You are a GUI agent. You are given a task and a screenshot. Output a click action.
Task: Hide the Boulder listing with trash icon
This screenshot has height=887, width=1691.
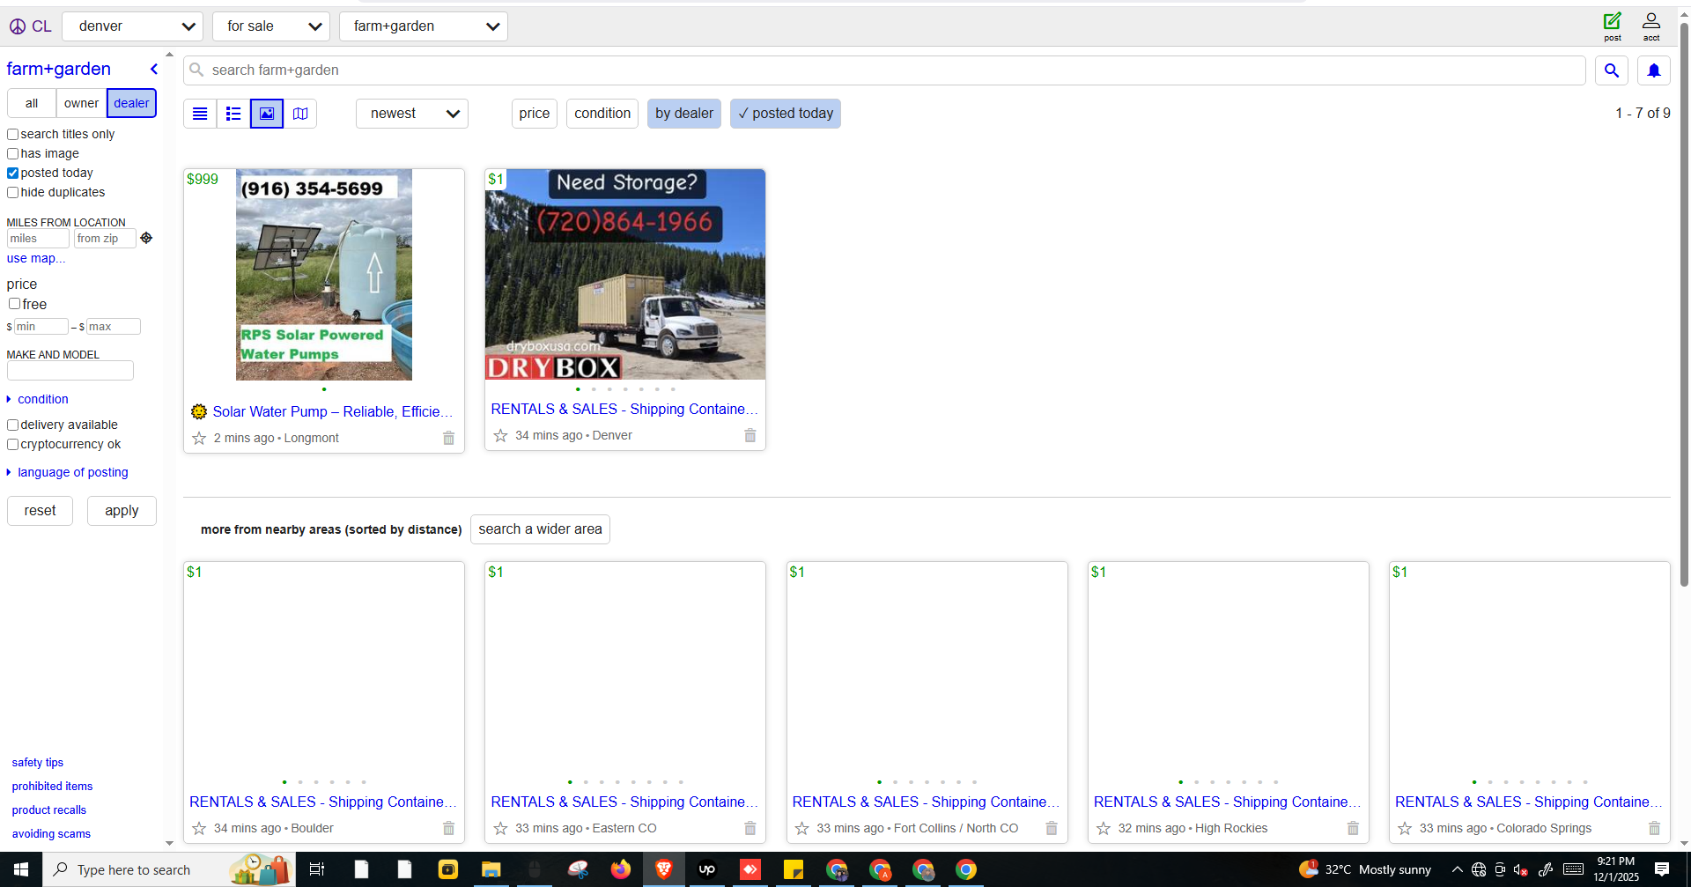click(448, 828)
